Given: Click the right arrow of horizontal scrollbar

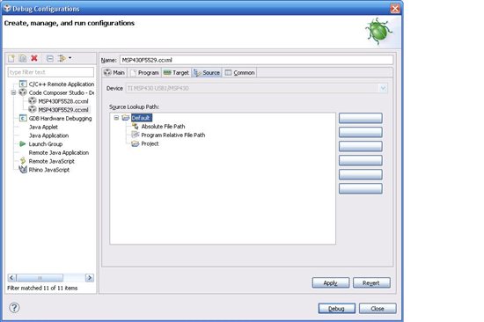Looking at the screenshot, I should (90, 277).
